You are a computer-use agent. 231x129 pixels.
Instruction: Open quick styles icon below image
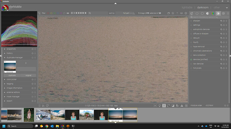43,106
